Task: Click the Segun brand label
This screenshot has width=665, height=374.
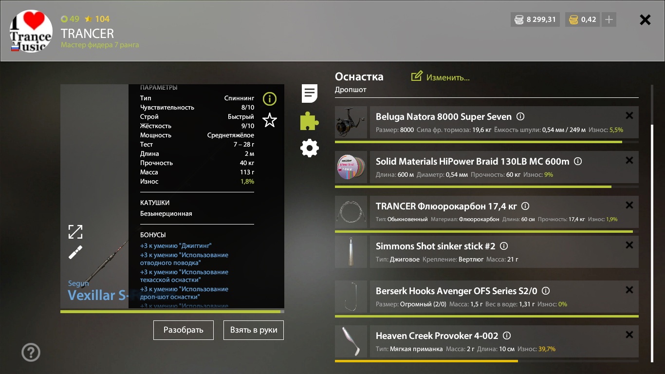Action: point(78,283)
